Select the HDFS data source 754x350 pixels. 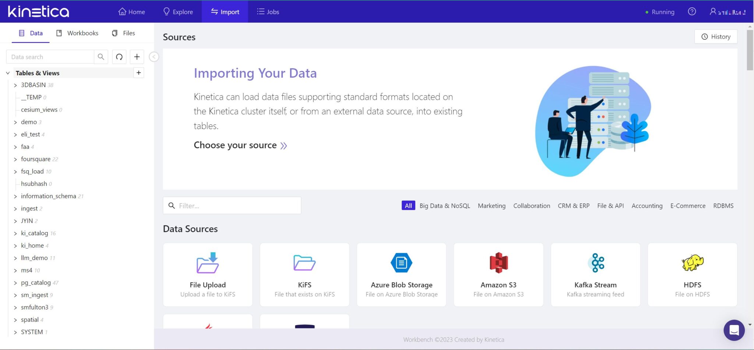pos(692,274)
